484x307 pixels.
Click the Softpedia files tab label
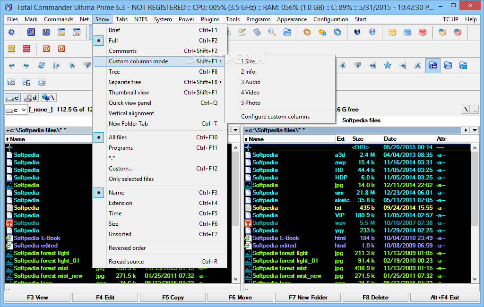point(361,120)
